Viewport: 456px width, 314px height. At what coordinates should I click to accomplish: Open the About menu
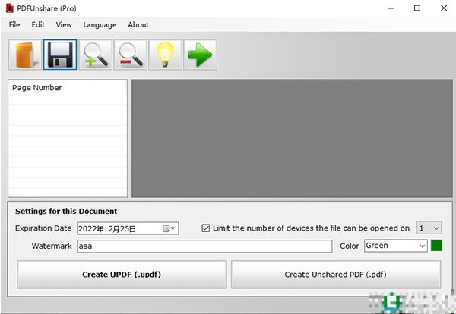pos(138,25)
